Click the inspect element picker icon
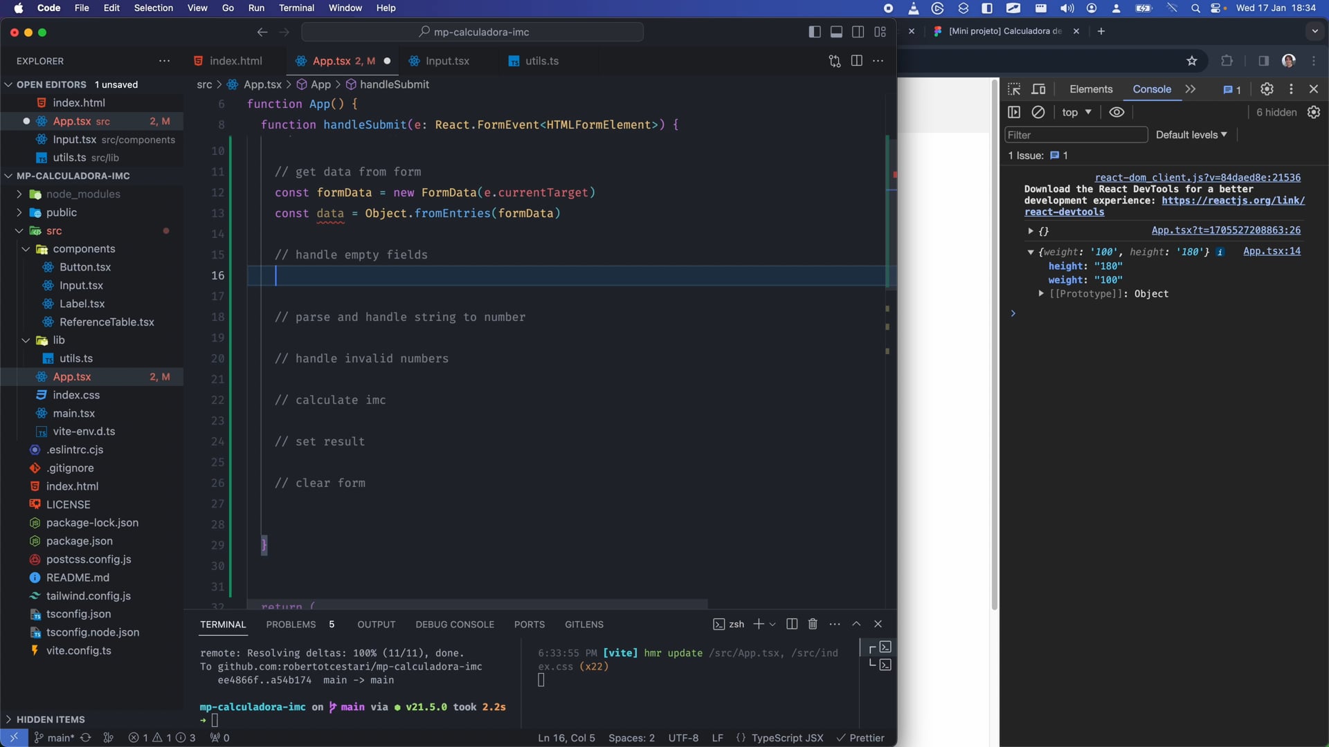This screenshot has height=747, width=1329. pos(1014,89)
